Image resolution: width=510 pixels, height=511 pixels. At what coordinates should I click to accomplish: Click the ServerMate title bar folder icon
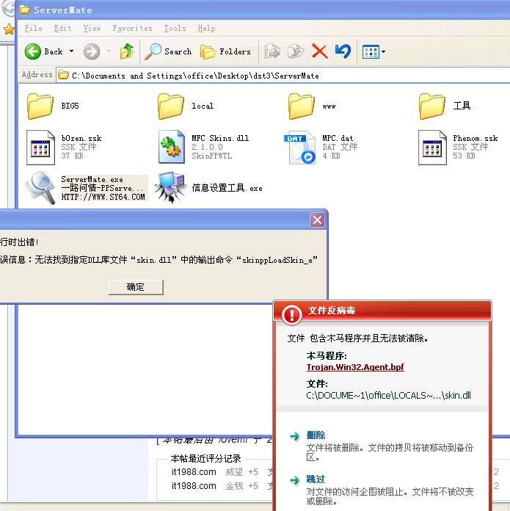(24, 9)
